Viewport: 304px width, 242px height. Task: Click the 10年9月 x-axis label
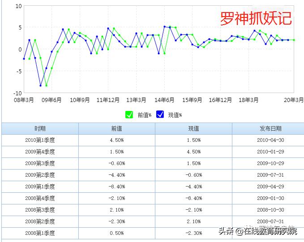pyautogui.click(x=80, y=100)
